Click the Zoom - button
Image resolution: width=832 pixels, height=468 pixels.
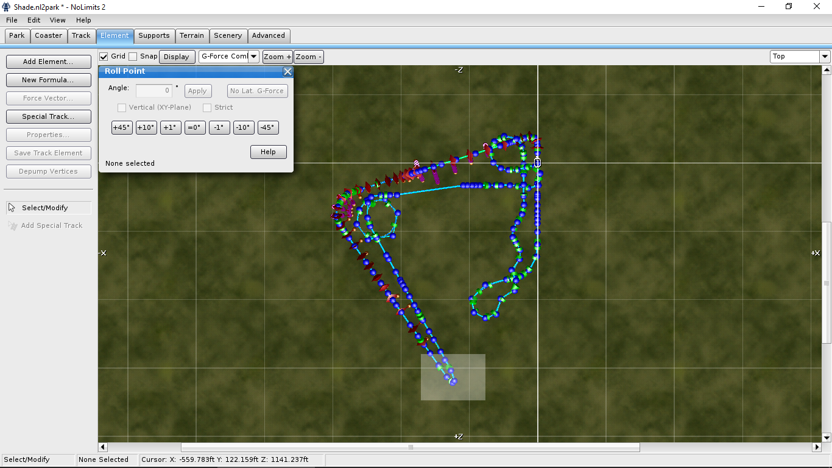pyautogui.click(x=308, y=57)
